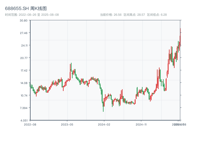The width and height of the screenshot is (200, 150).
Task: Click the 区间高点 28.57 label
Action: (134, 15)
